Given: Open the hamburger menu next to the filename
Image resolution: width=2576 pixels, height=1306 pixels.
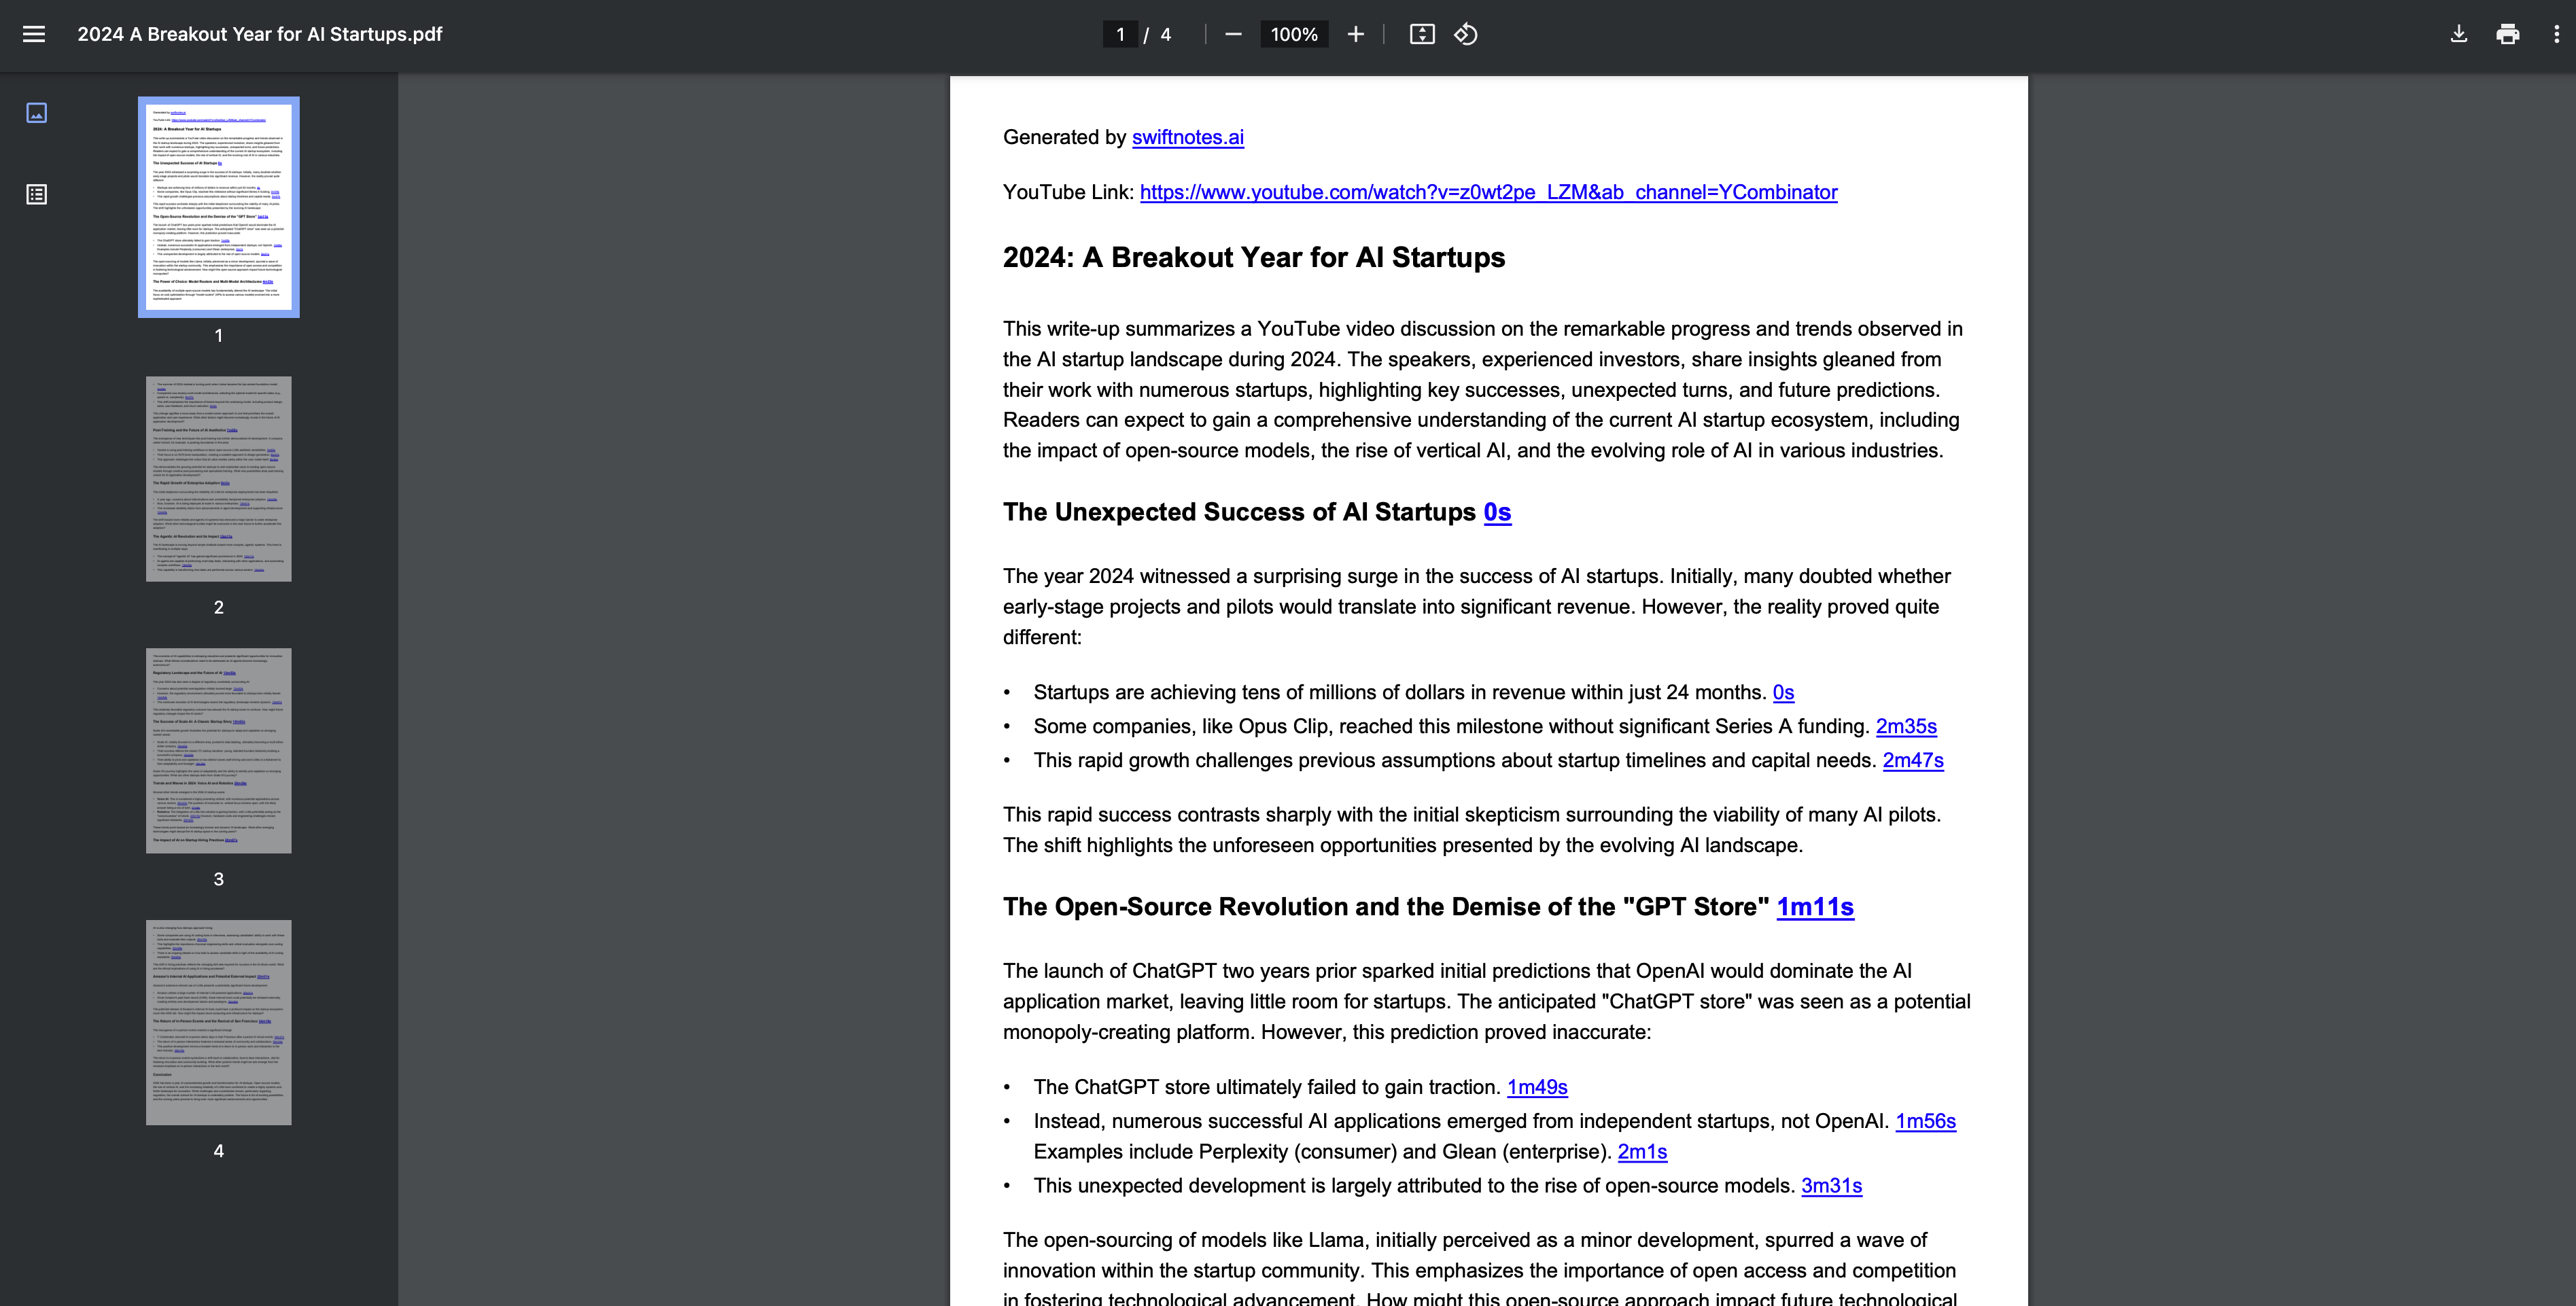Looking at the screenshot, I should pos(35,34).
